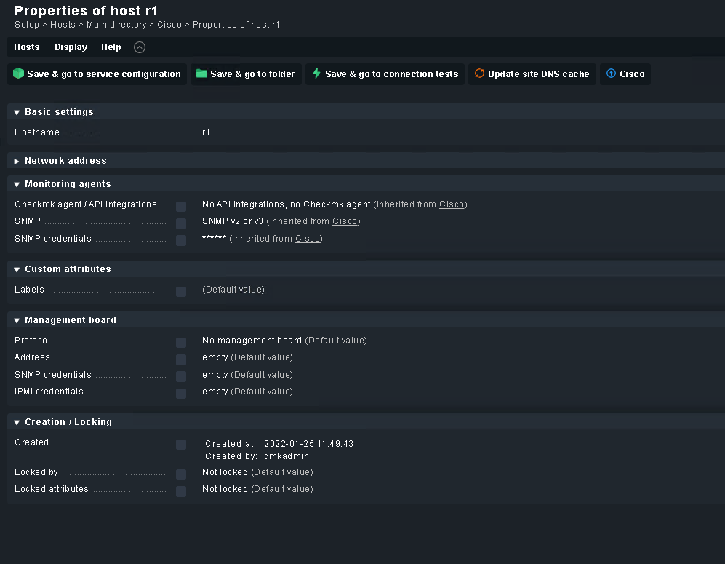Open the Hosts menu
Image resolution: width=725 pixels, height=564 pixels.
27,47
